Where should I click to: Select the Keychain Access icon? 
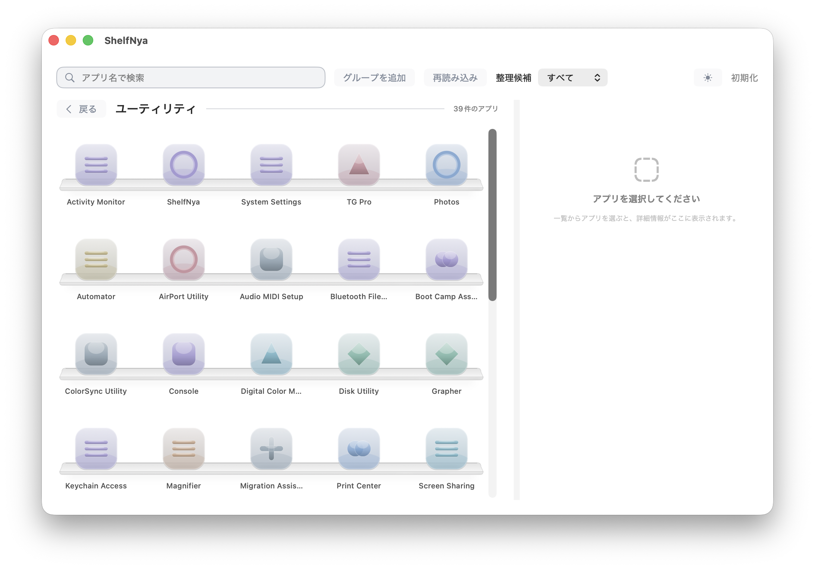click(96, 449)
